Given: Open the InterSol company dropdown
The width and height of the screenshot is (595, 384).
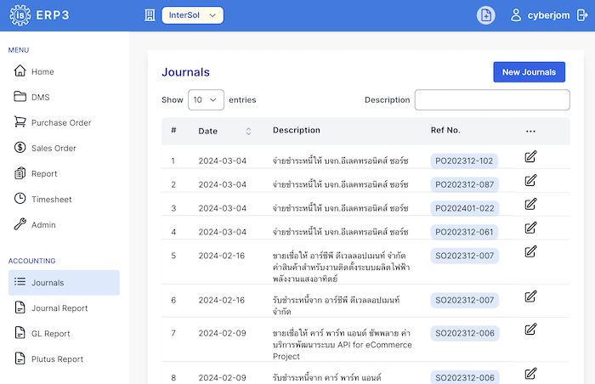Looking at the screenshot, I should pos(192,15).
